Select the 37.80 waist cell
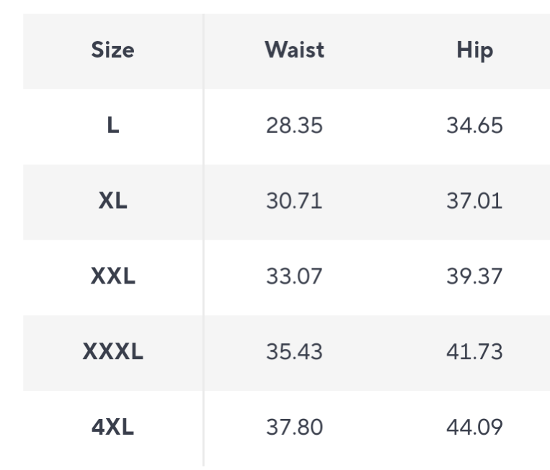The image size is (550, 470). pos(294,428)
